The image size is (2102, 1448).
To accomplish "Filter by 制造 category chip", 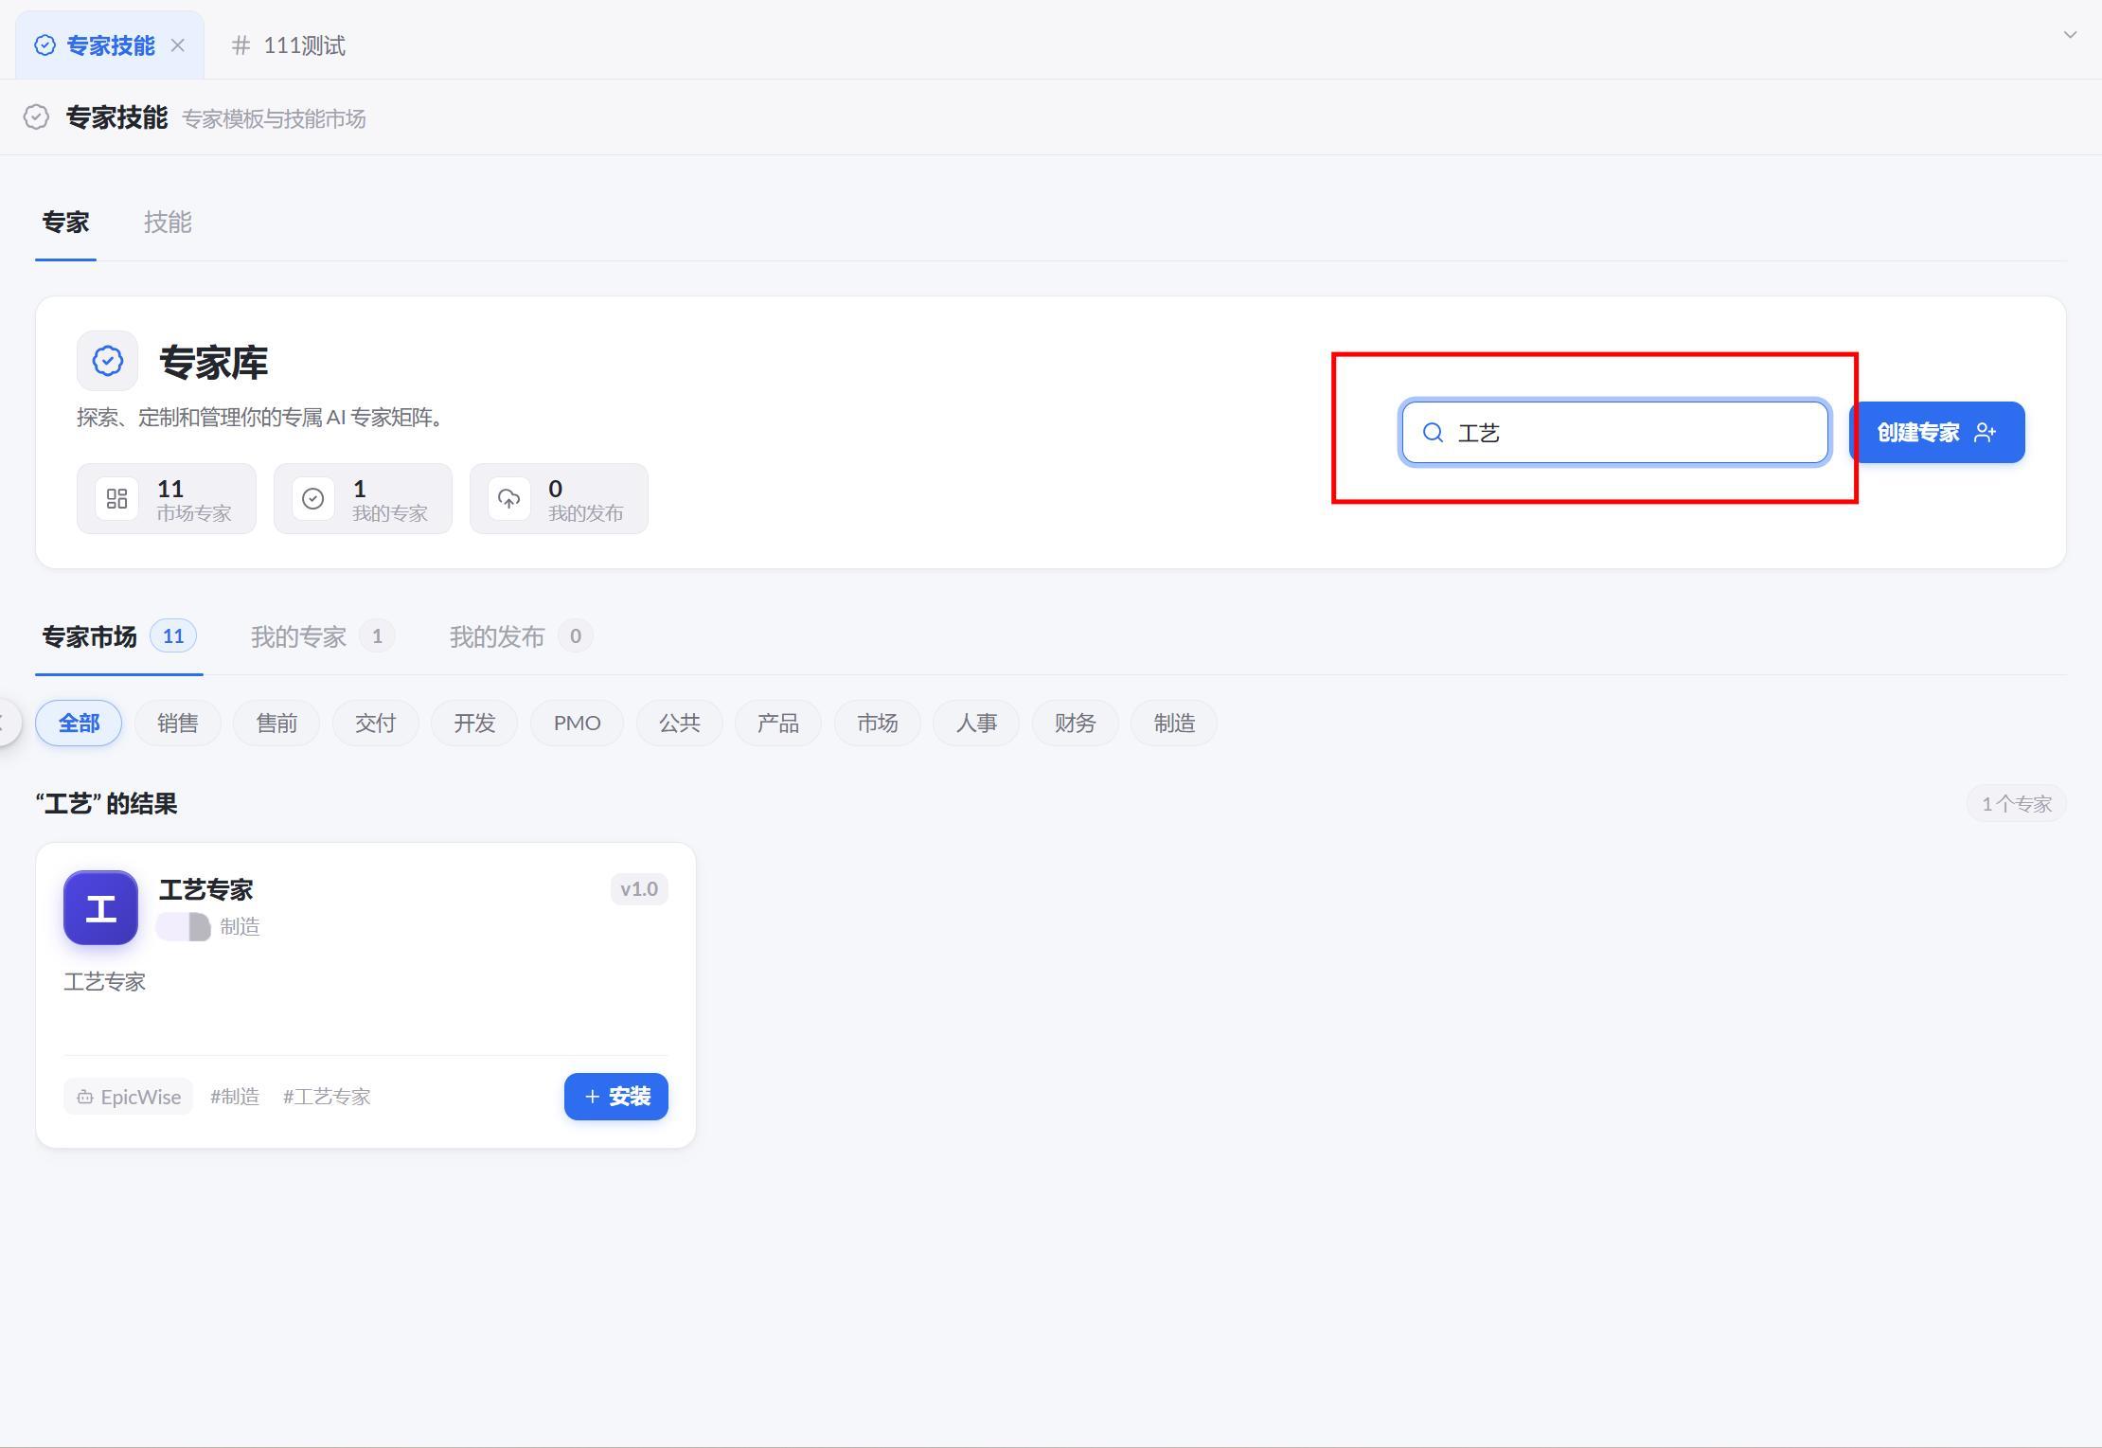I will [x=1174, y=724].
